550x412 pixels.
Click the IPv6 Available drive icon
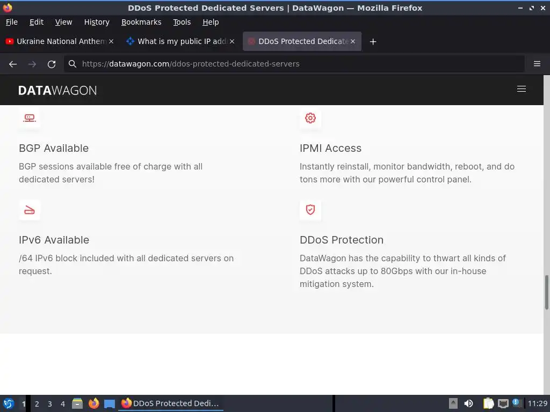30,210
